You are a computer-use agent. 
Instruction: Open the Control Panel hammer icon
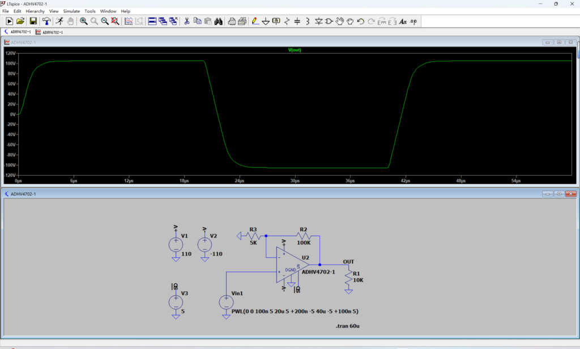(x=46, y=22)
